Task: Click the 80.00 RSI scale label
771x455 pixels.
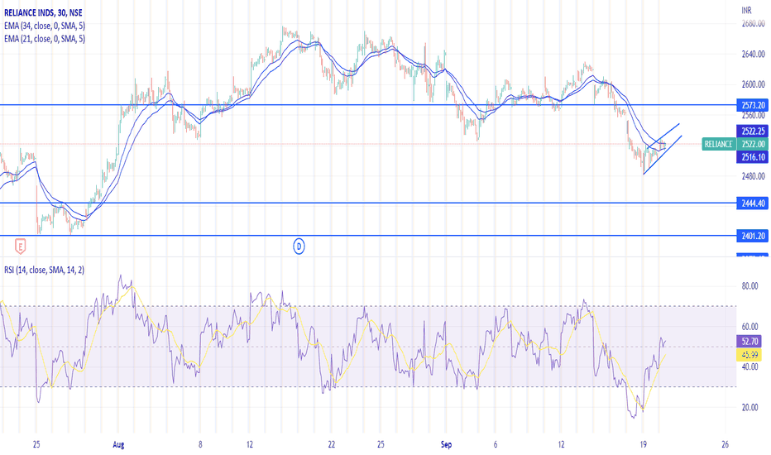Action: coord(749,286)
